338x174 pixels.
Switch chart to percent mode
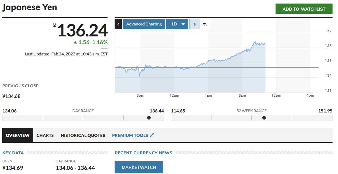click(x=205, y=24)
